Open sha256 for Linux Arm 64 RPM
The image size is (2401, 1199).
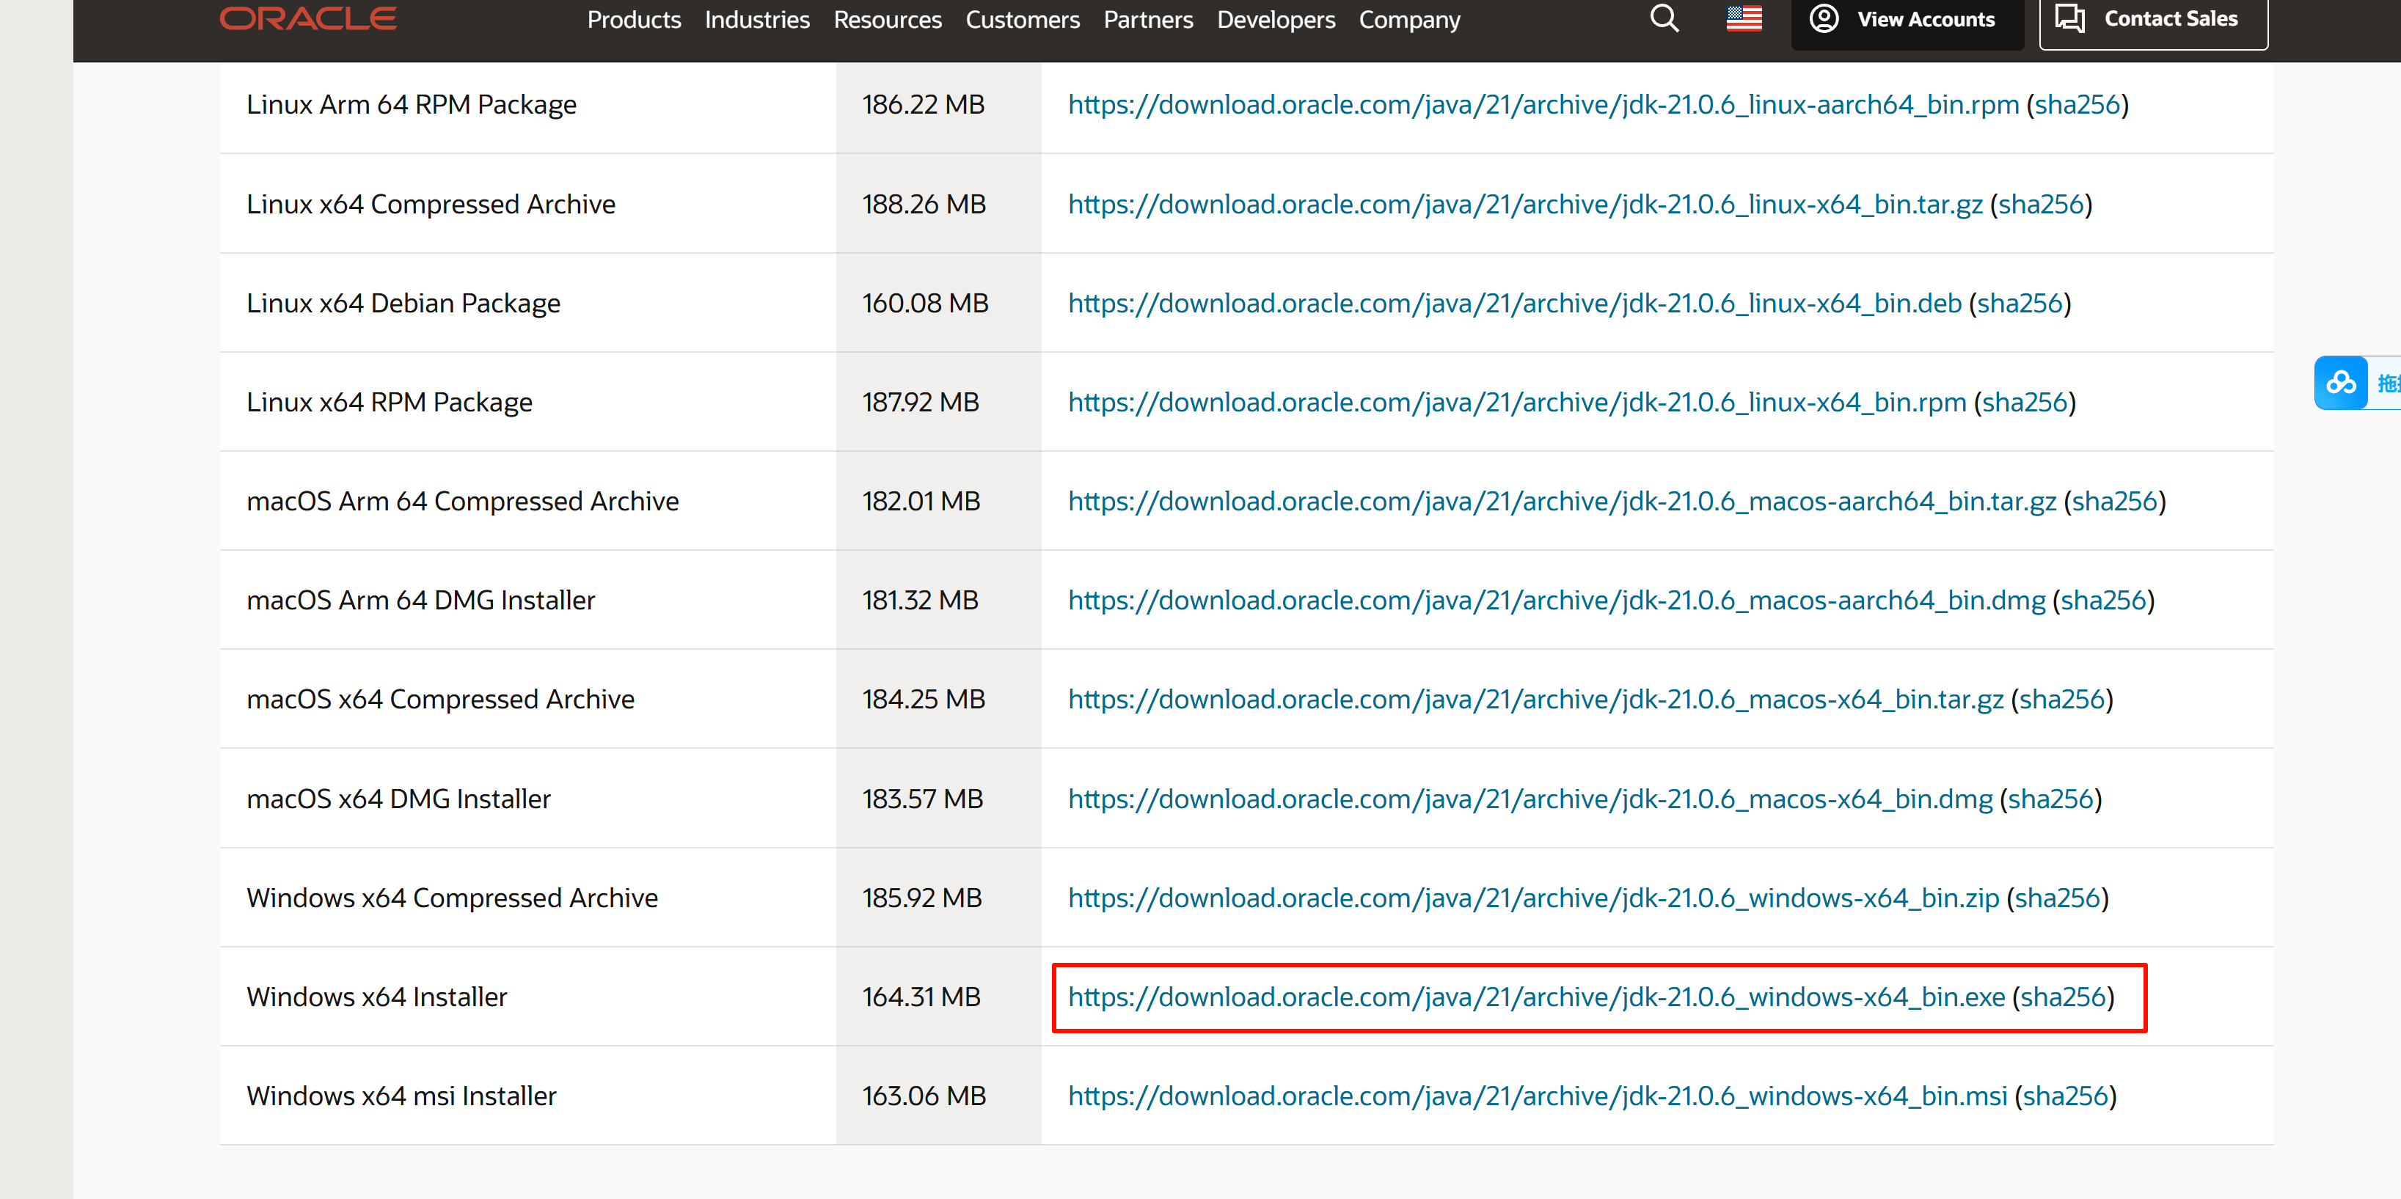point(2077,104)
